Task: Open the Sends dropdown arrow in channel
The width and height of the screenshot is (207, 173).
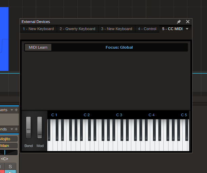Action: click(x=12, y=129)
